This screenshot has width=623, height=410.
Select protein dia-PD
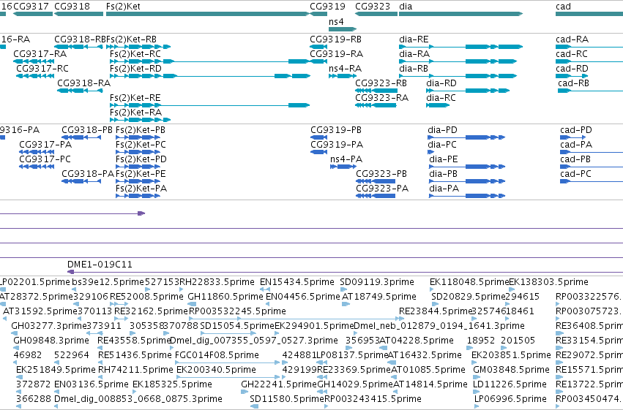coord(442,130)
